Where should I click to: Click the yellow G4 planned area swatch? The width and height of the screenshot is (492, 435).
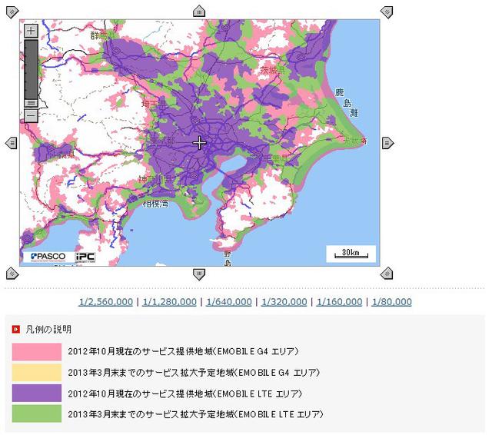point(37,372)
